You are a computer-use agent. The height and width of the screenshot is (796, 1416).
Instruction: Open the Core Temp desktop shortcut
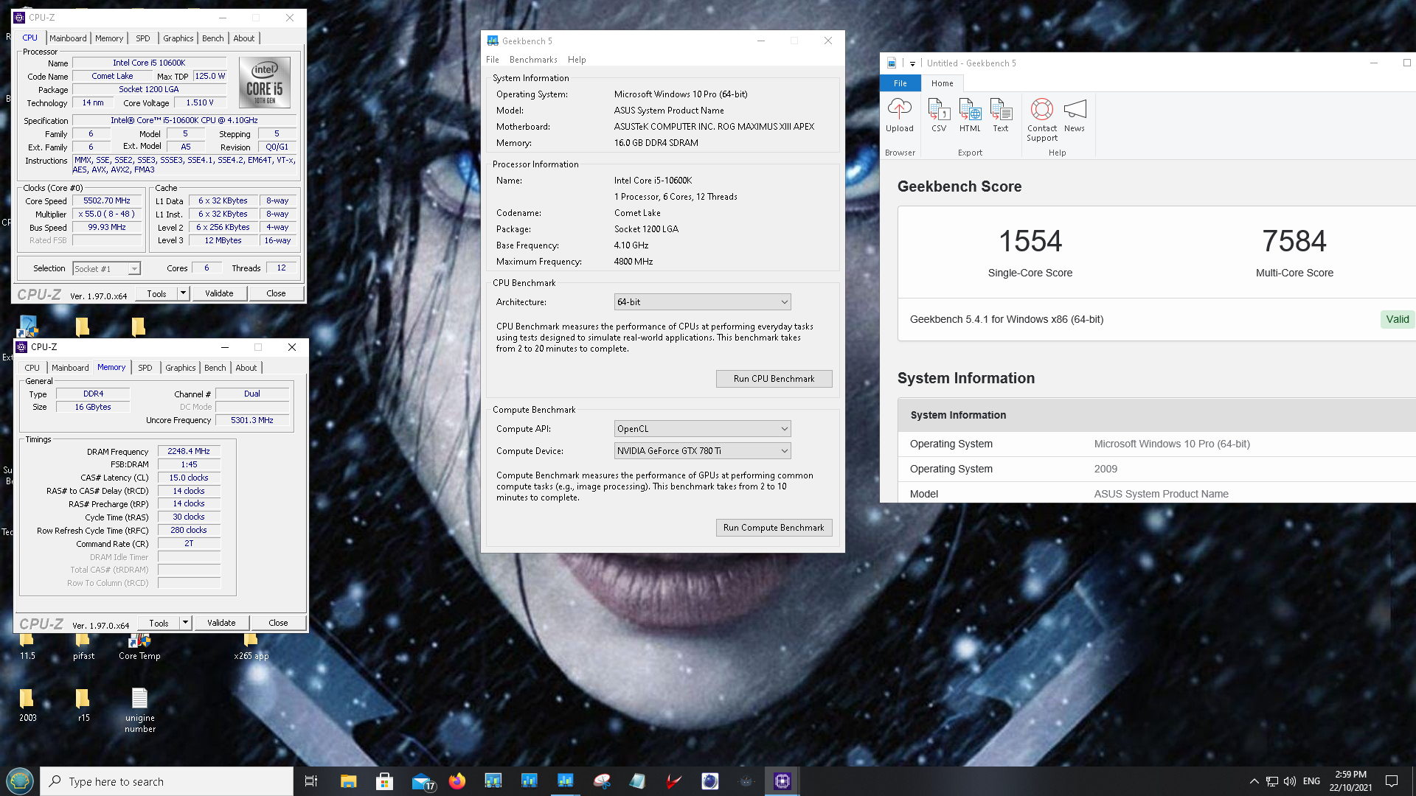coord(139,646)
